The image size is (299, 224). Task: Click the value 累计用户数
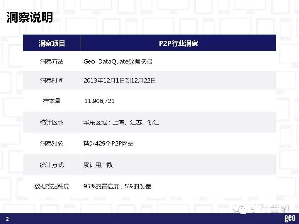click(x=98, y=165)
